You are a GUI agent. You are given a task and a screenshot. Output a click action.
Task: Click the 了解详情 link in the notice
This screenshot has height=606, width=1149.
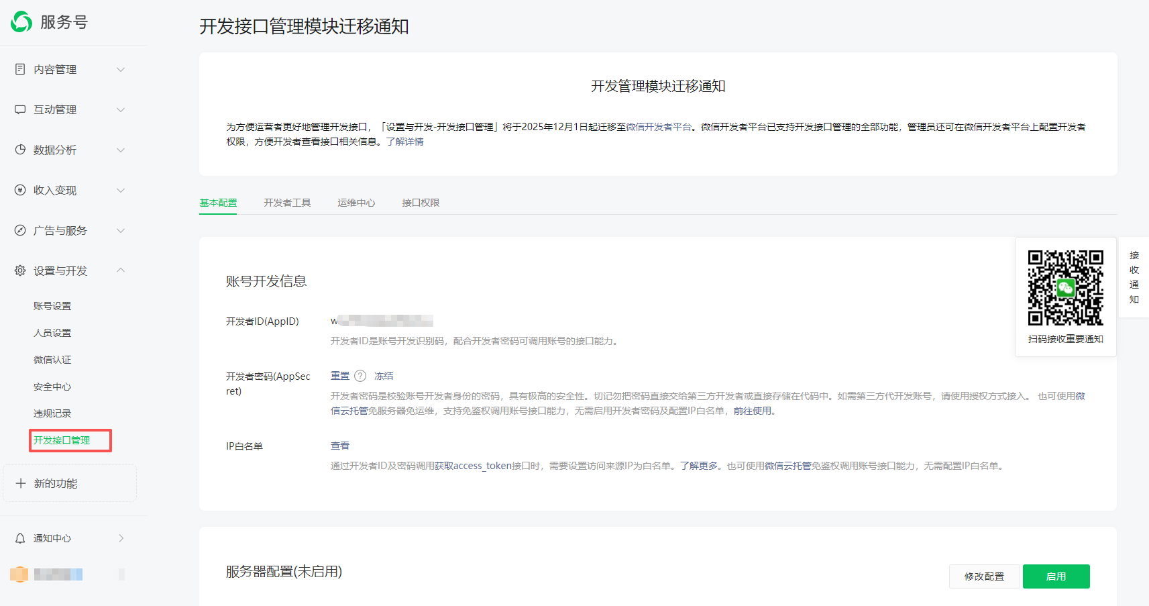[x=404, y=142]
